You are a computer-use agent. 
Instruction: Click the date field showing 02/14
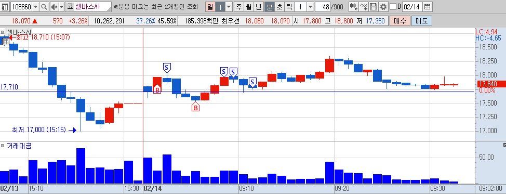412,6
